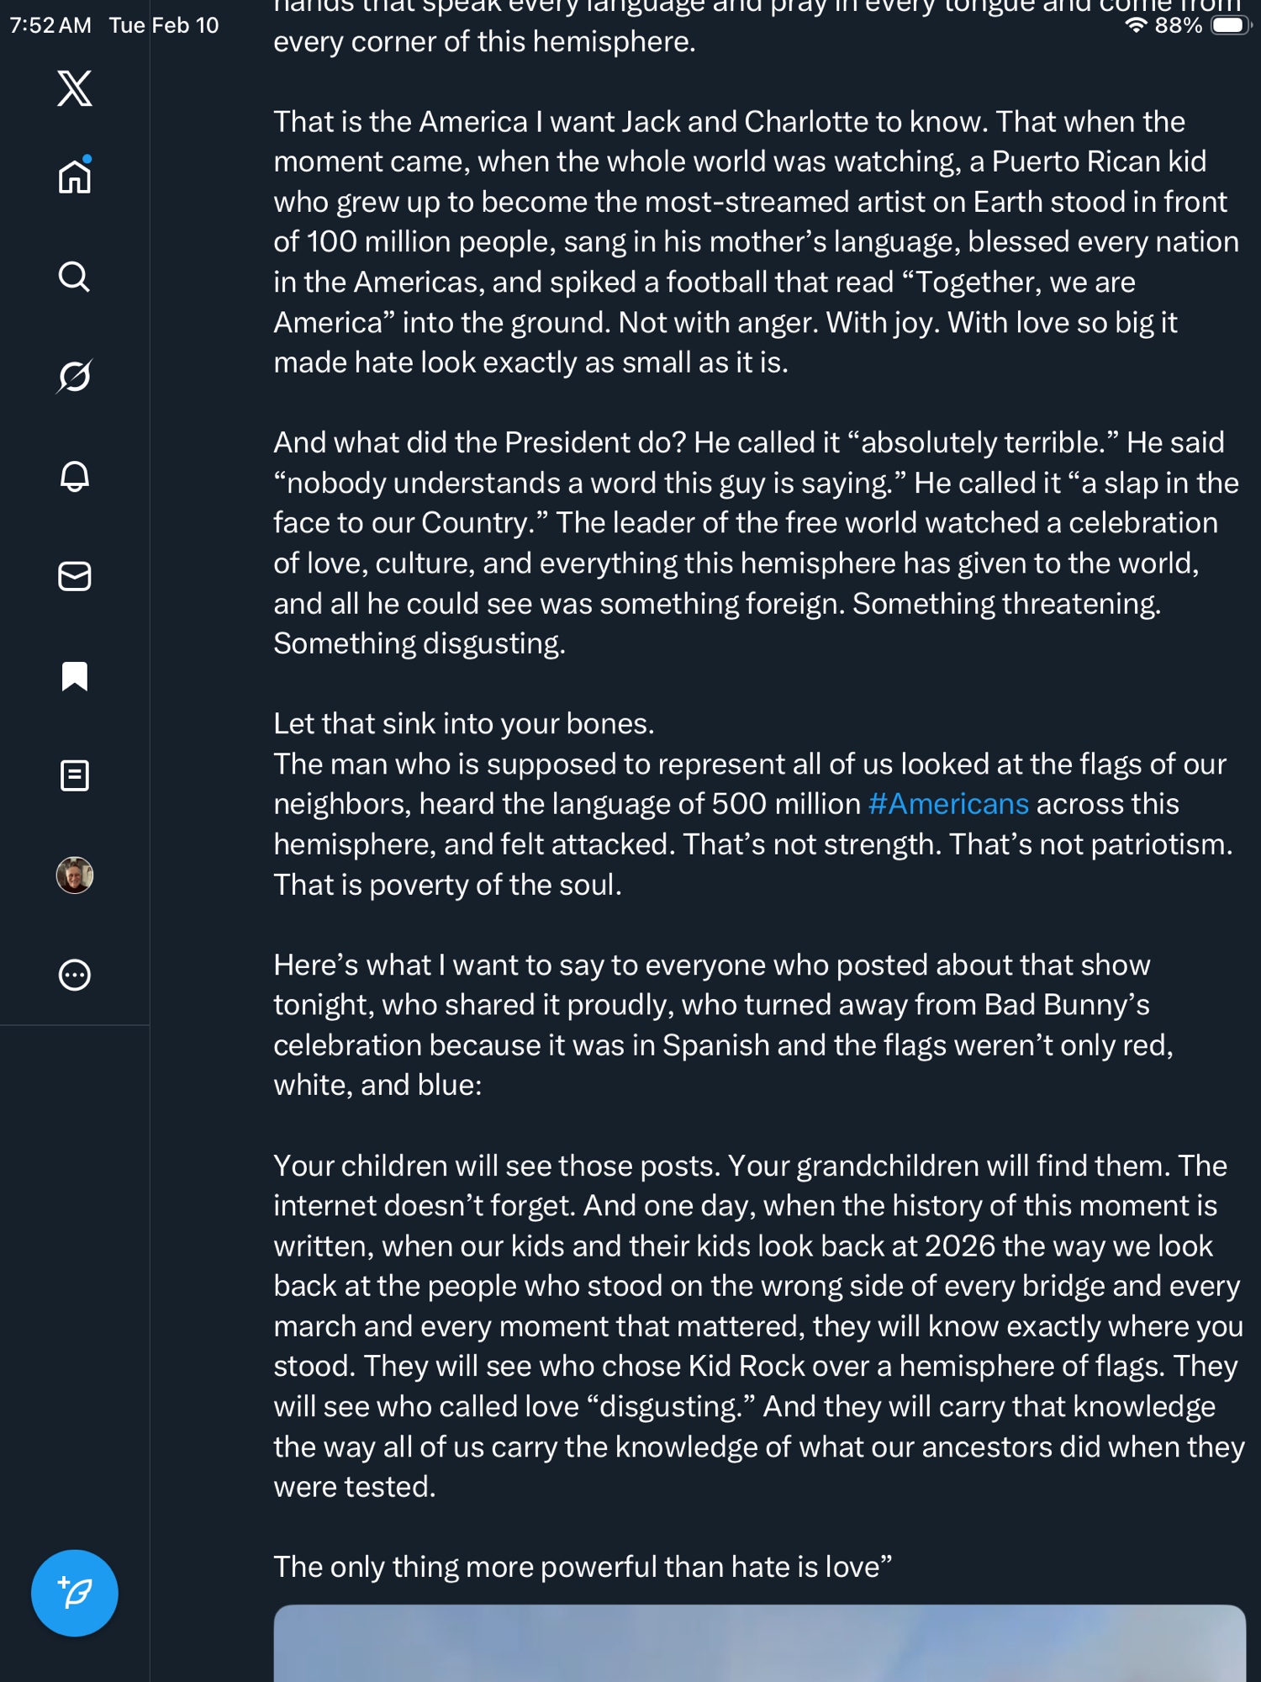Go to the Home timeline

(x=74, y=177)
